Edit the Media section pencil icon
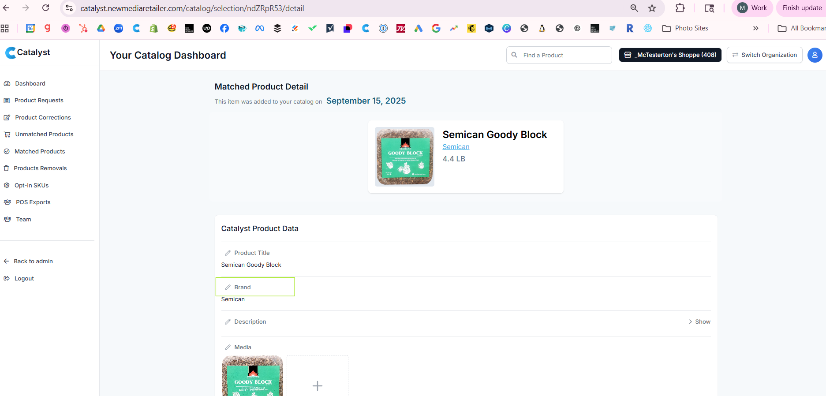The width and height of the screenshot is (826, 396). 228,347
